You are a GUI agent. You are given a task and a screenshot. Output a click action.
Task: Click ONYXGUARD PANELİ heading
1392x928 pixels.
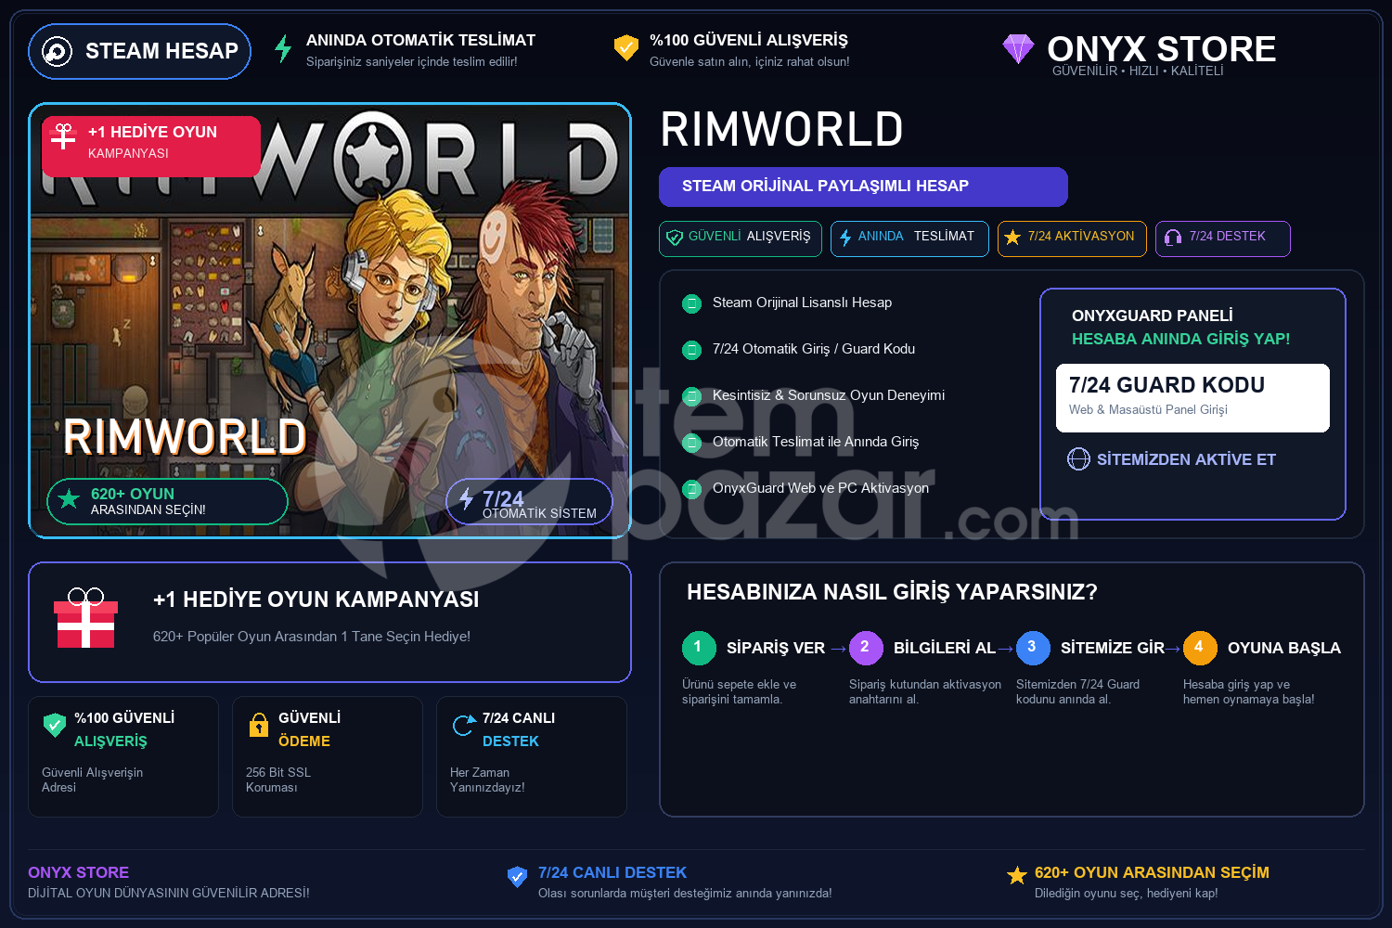1153,316
